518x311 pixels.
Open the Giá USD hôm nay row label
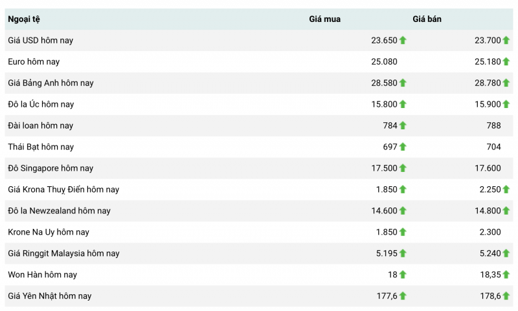[40, 40]
